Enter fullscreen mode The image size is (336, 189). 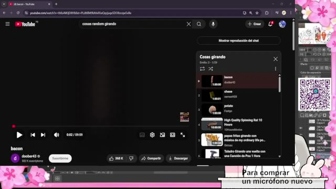[183, 135]
